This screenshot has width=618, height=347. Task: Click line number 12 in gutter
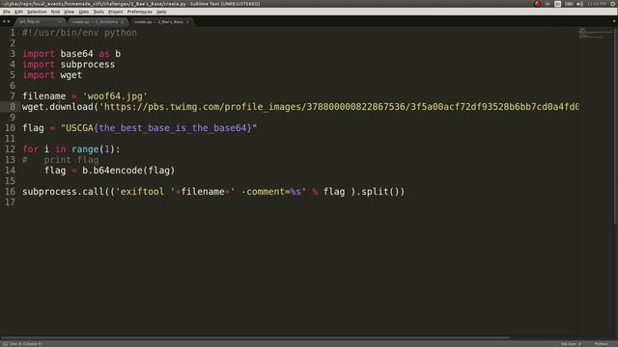coord(10,149)
